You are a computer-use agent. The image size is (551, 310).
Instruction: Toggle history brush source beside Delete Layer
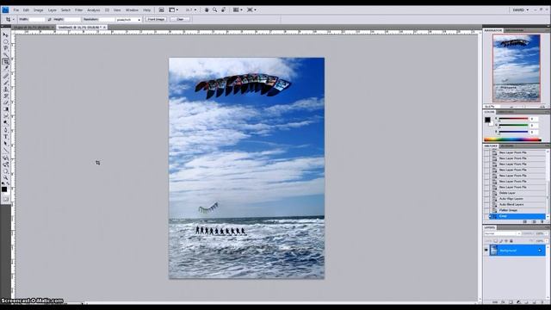pyautogui.click(x=486, y=193)
